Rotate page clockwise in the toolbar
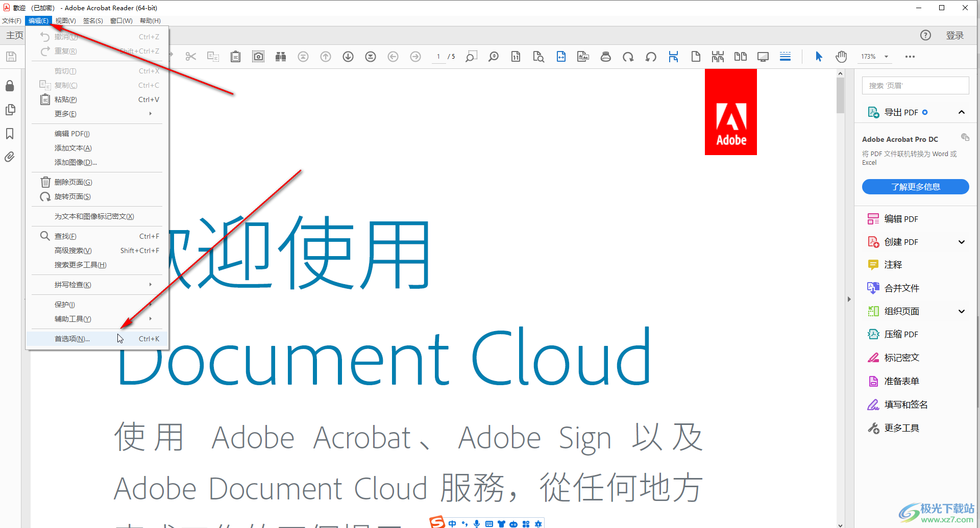This screenshot has width=980, height=528. (x=628, y=57)
